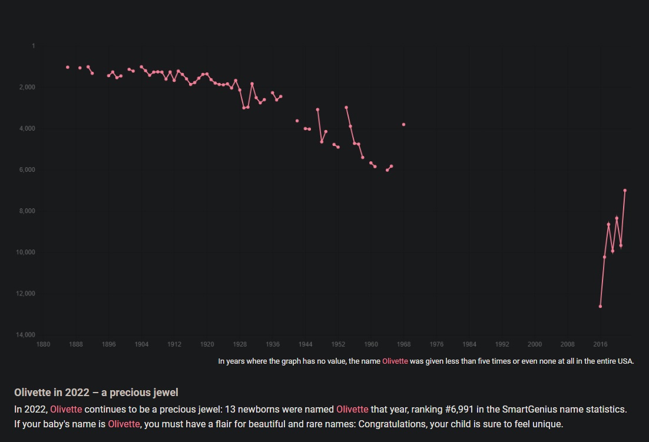649x442 pixels.
Task: Click the 1944 x-axis label
Action: coord(305,344)
